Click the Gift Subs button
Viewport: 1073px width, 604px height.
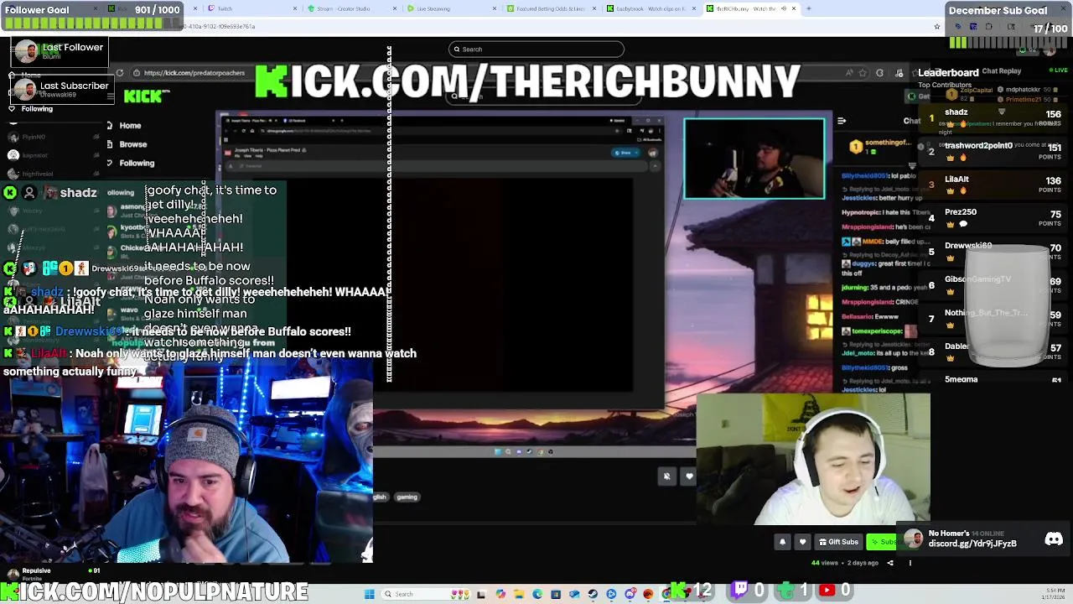pyautogui.click(x=838, y=542)
